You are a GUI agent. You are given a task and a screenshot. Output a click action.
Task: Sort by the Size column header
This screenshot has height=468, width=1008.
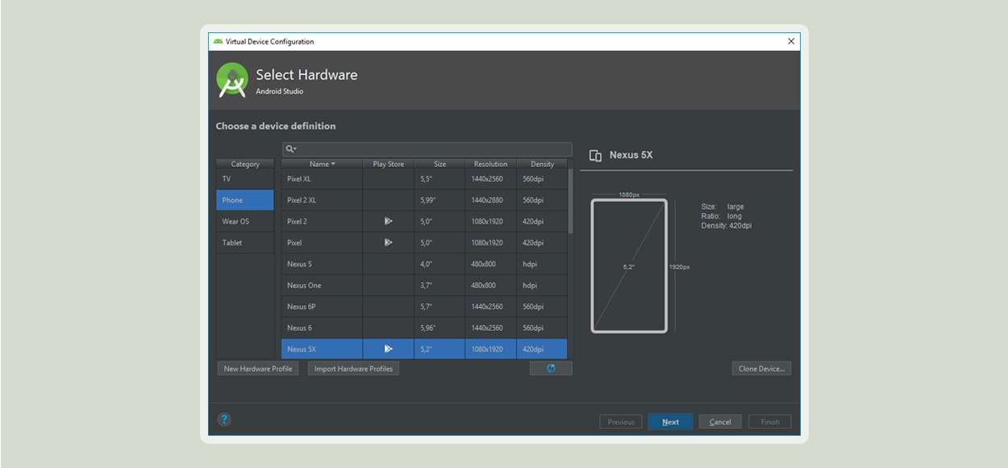point(439,164)
